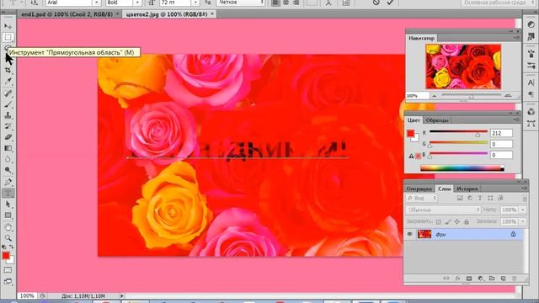This screenshot has width=539, height=303.
Task: Cancel text edit with circle-slash icon
Action: pyautogui.click(x=376, y=3)
